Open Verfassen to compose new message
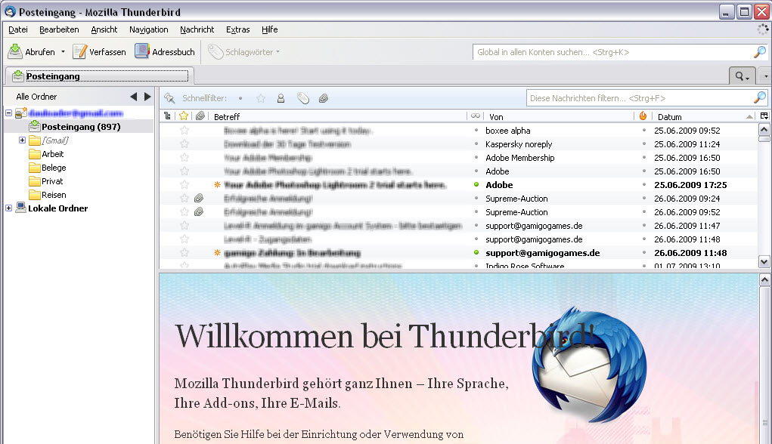This screenshot has width=772, height=444. [x=99, y=52]
